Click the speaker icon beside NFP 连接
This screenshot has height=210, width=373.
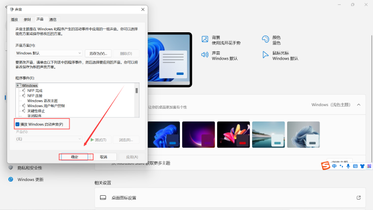(24, 95)
